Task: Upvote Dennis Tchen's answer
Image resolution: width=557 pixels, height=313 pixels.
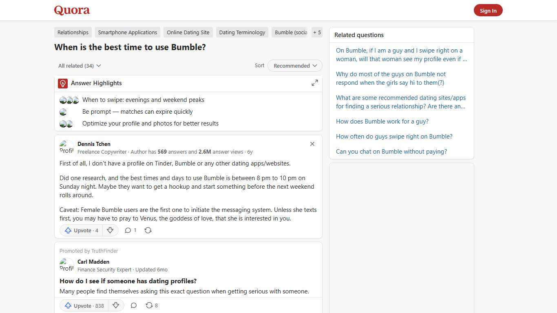Action: (81, 230)
